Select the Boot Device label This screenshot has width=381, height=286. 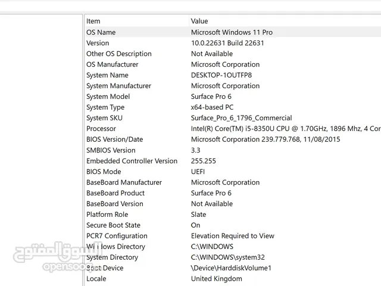(x=105, y=268)
